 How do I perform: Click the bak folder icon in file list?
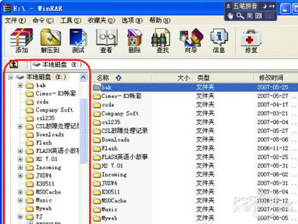[x=97, y=87]
